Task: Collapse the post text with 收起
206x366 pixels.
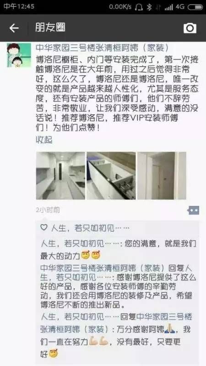Action: pos(44,140)
